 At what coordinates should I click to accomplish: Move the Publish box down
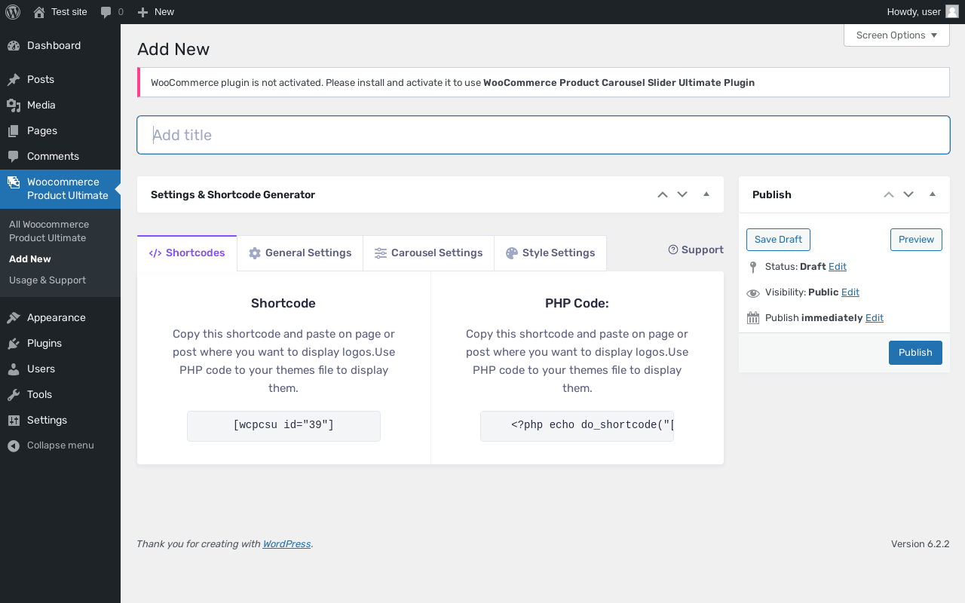click(908, 194)
